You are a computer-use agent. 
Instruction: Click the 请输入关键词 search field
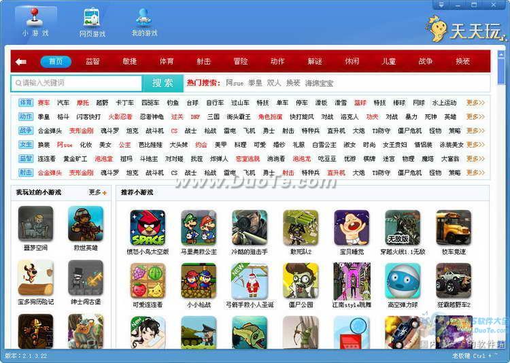coord(76,83)
